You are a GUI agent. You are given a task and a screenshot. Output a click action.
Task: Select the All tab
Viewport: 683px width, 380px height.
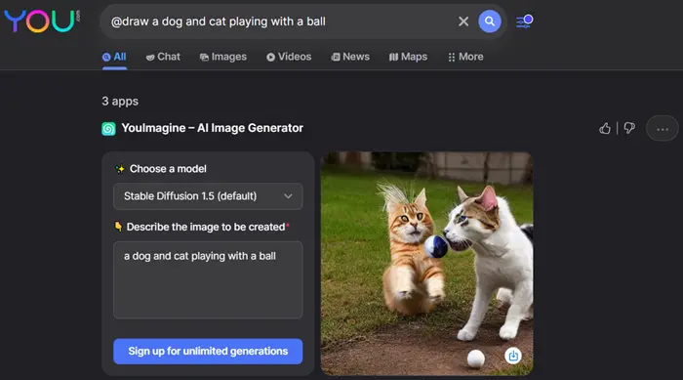pos(114,58)
